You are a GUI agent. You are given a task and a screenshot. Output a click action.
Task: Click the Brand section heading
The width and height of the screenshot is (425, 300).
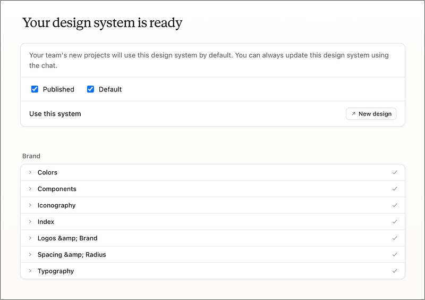click(x=31, y=156)
